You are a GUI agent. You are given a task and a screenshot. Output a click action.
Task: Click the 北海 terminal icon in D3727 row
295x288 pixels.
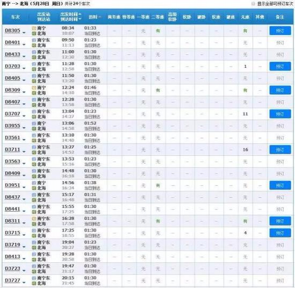34,283
